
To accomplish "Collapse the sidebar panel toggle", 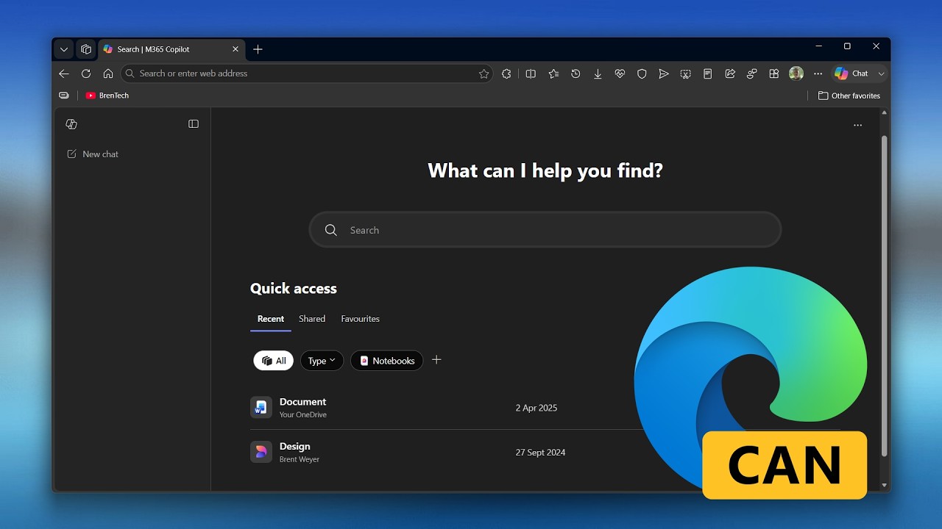I will coord(194,124).
